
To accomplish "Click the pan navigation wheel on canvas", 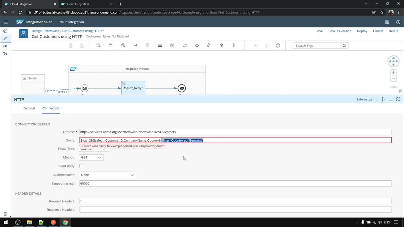I will pos(393,61).
